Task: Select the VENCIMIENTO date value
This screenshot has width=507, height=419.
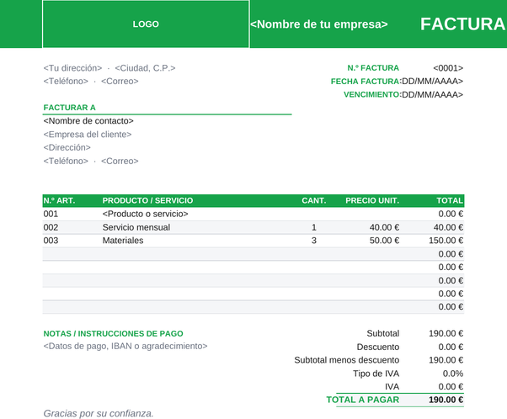Action: coord(433,95)
